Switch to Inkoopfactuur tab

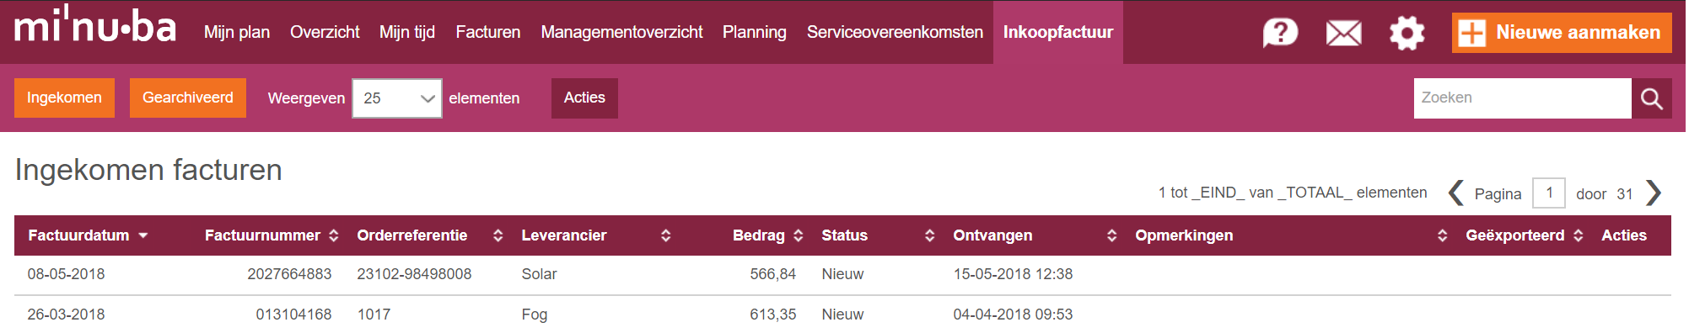point(1057,32)
